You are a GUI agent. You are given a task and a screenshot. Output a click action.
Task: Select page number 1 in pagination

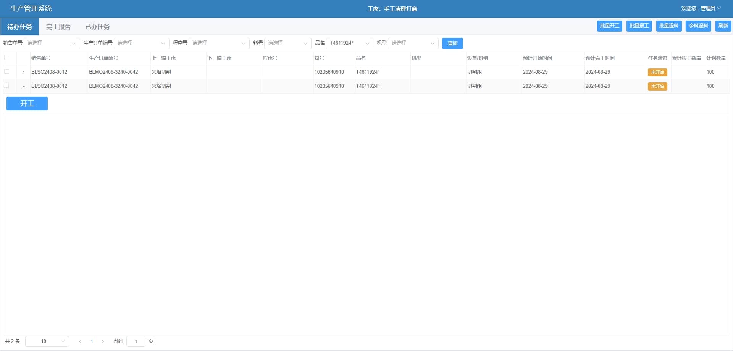pos(92,341)
